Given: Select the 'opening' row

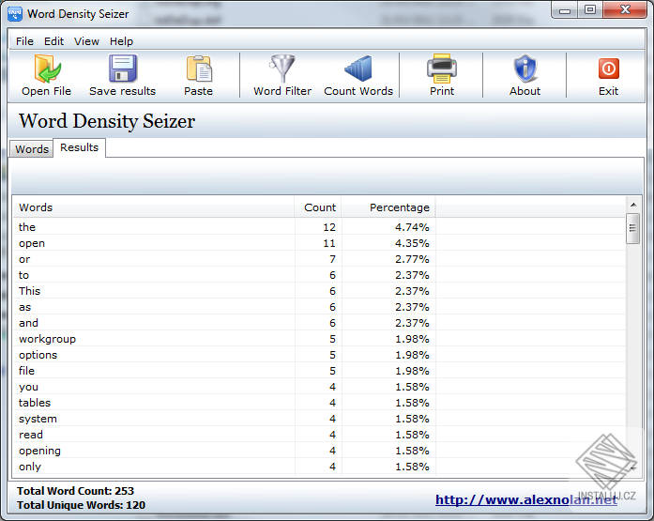Looking at the screenshot, I should [x=319, y=451].
